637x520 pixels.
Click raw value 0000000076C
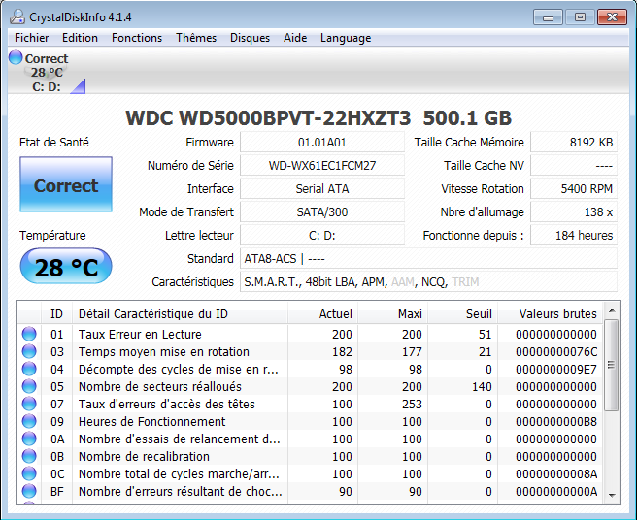tap(556, 351)
